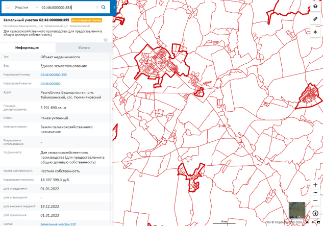This screenshot has height=227, width=323.
Task: Click the magnifier search icon
Action: [x=103, y=8]
